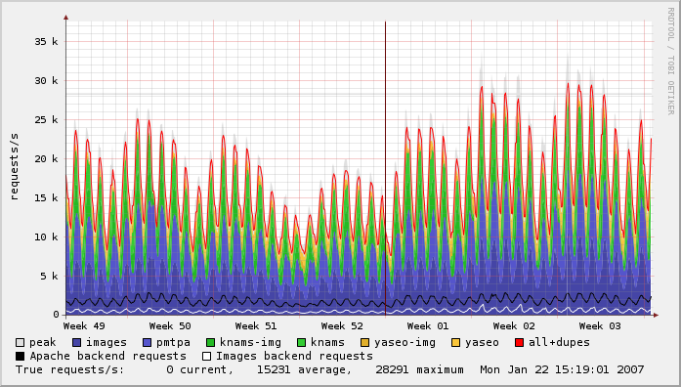Click the knams legend color swatch
Viewport: 681px width, 387px height.
pyautogui.click(x=301, y=343)
